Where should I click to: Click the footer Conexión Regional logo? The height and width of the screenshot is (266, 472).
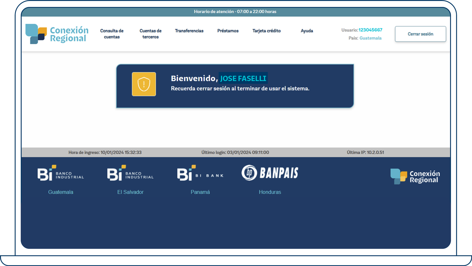[x=415, y=176]
